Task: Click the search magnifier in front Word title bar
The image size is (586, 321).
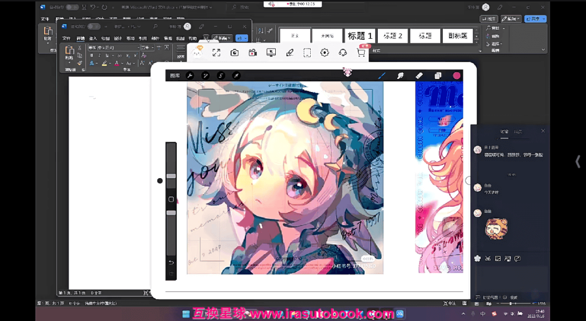Action: click(155, 26)
